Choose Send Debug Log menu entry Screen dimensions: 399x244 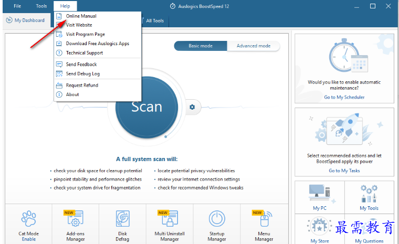click(x=98, y=74)
